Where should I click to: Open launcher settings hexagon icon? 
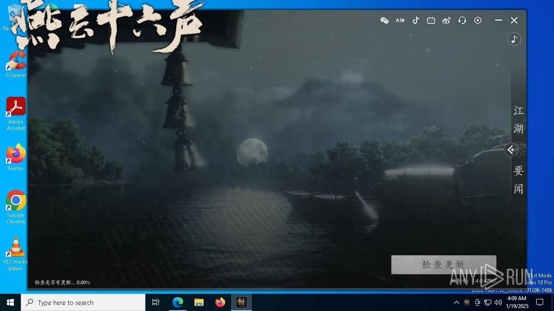478,20
